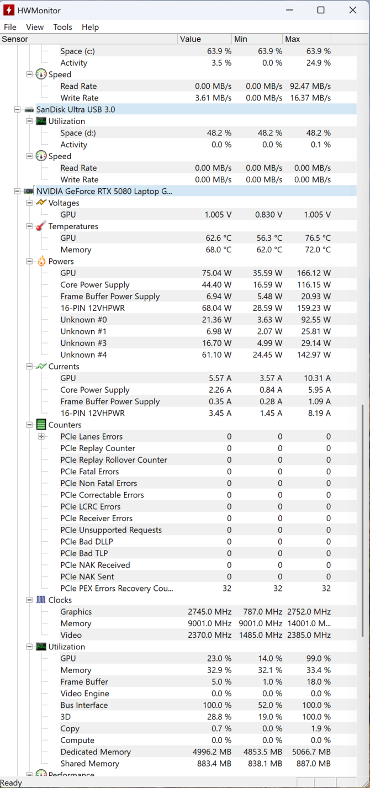
Task: Collapse the SanDisk Ultra USB 3.0 node
Action: 18,109
